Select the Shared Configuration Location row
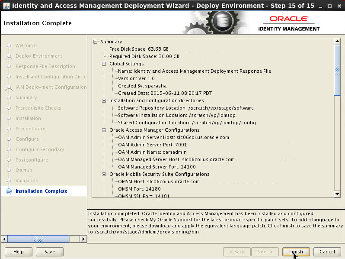 pyautogui.click(x=187, y=123)
